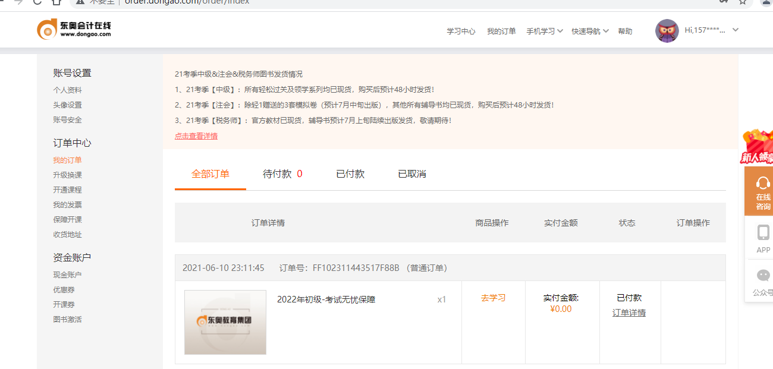Click the course product thumbnail image
Screen dimensions: 773x369
pyautogui.click(x=225, y=322)
